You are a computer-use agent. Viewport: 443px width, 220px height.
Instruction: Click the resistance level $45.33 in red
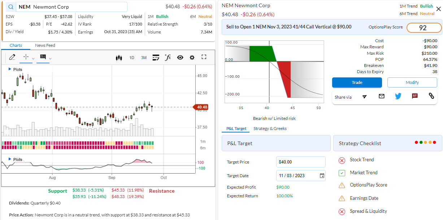click(x=118, y=190)
